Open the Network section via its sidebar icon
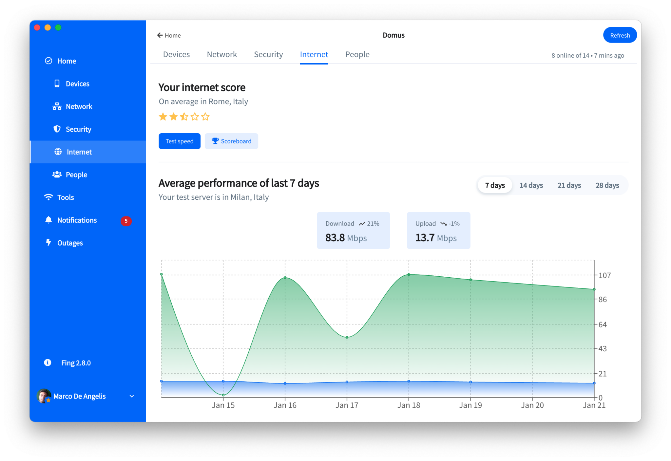The height and width of the screenshot is (461, 671). (57, 106)
